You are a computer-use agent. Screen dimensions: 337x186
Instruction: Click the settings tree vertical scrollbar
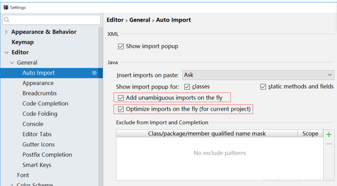100,106
